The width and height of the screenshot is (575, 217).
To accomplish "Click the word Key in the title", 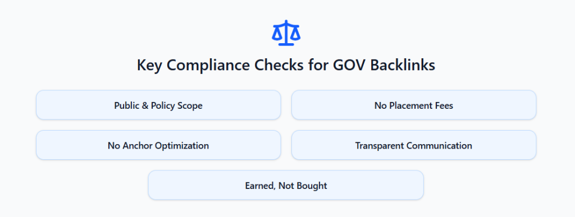I will point(150,66).
